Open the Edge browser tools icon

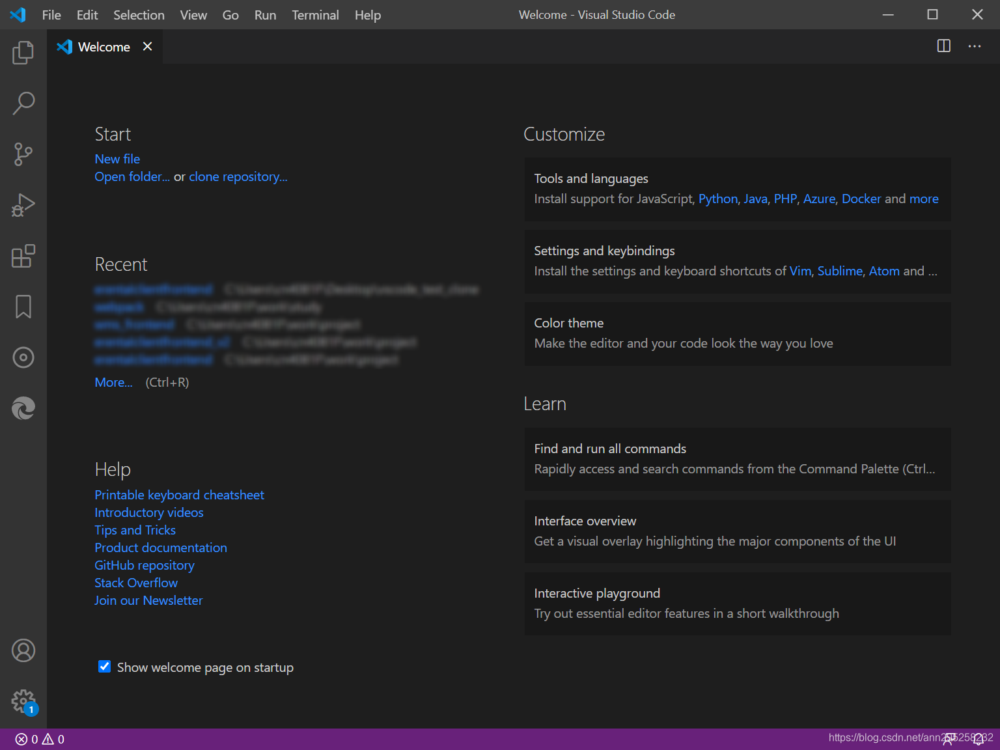click(23, 408)
